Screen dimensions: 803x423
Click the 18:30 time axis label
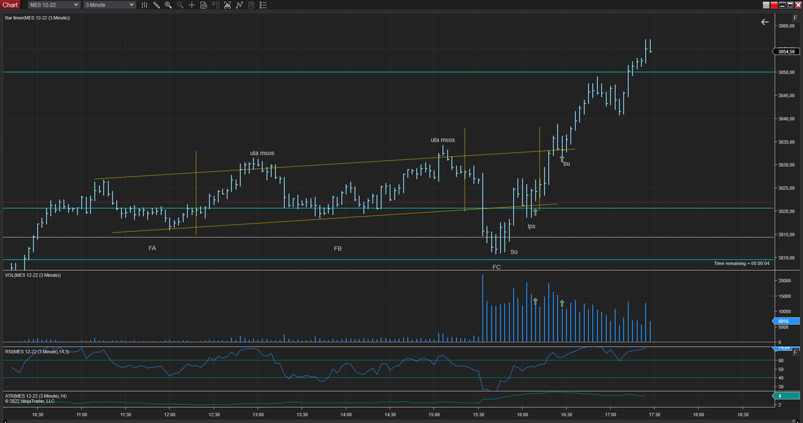742,414
